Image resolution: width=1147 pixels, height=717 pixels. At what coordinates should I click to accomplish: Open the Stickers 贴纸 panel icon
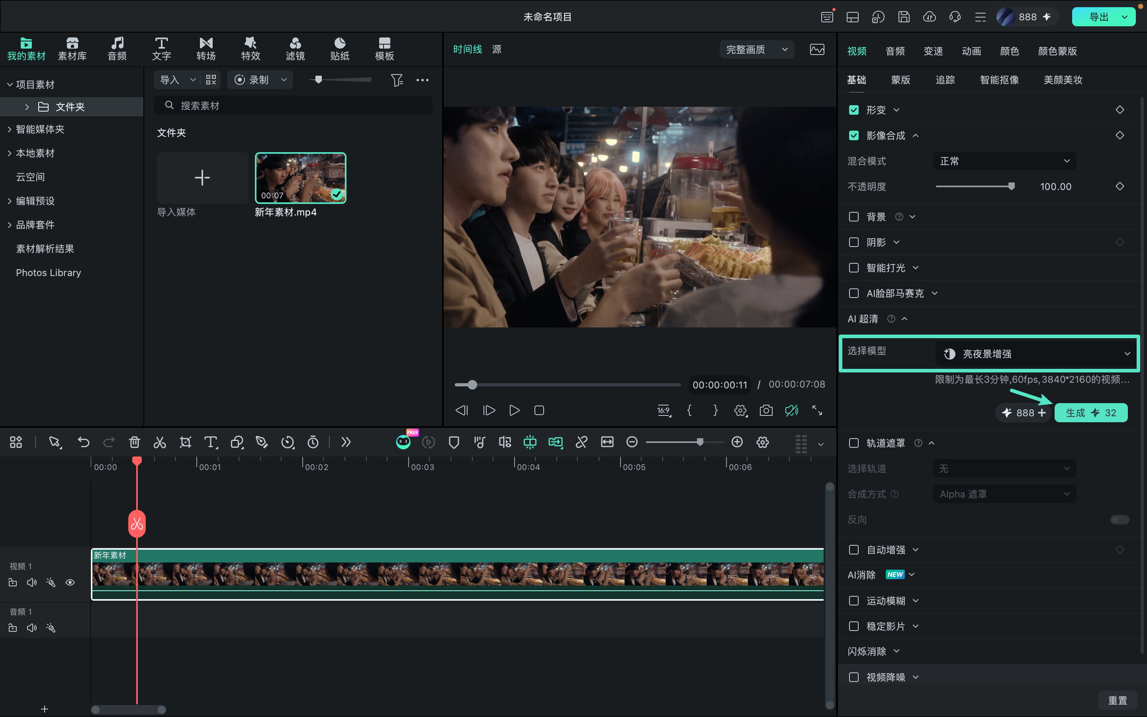340,49
